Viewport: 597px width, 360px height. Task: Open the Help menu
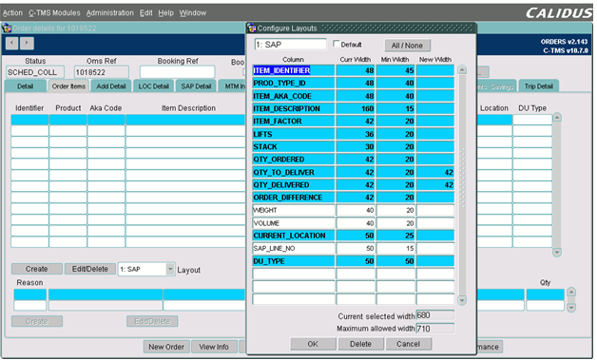tap(165, 13)
